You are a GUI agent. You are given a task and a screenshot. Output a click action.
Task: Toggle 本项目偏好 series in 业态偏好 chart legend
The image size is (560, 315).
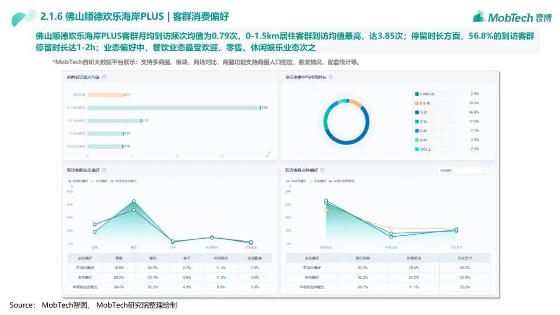point(78,181)
